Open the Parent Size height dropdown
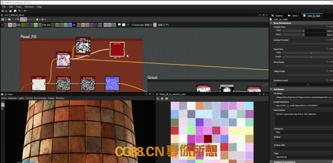This screenshot has height=163, width=333. (161, 25)
